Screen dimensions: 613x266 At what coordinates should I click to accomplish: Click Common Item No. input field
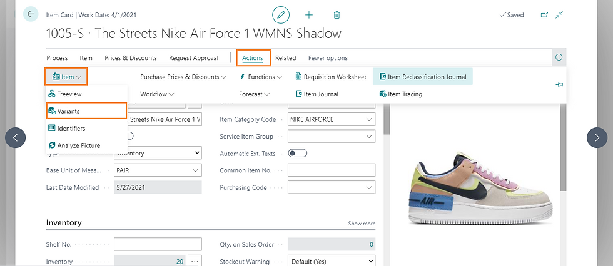[x=332, y=170]
